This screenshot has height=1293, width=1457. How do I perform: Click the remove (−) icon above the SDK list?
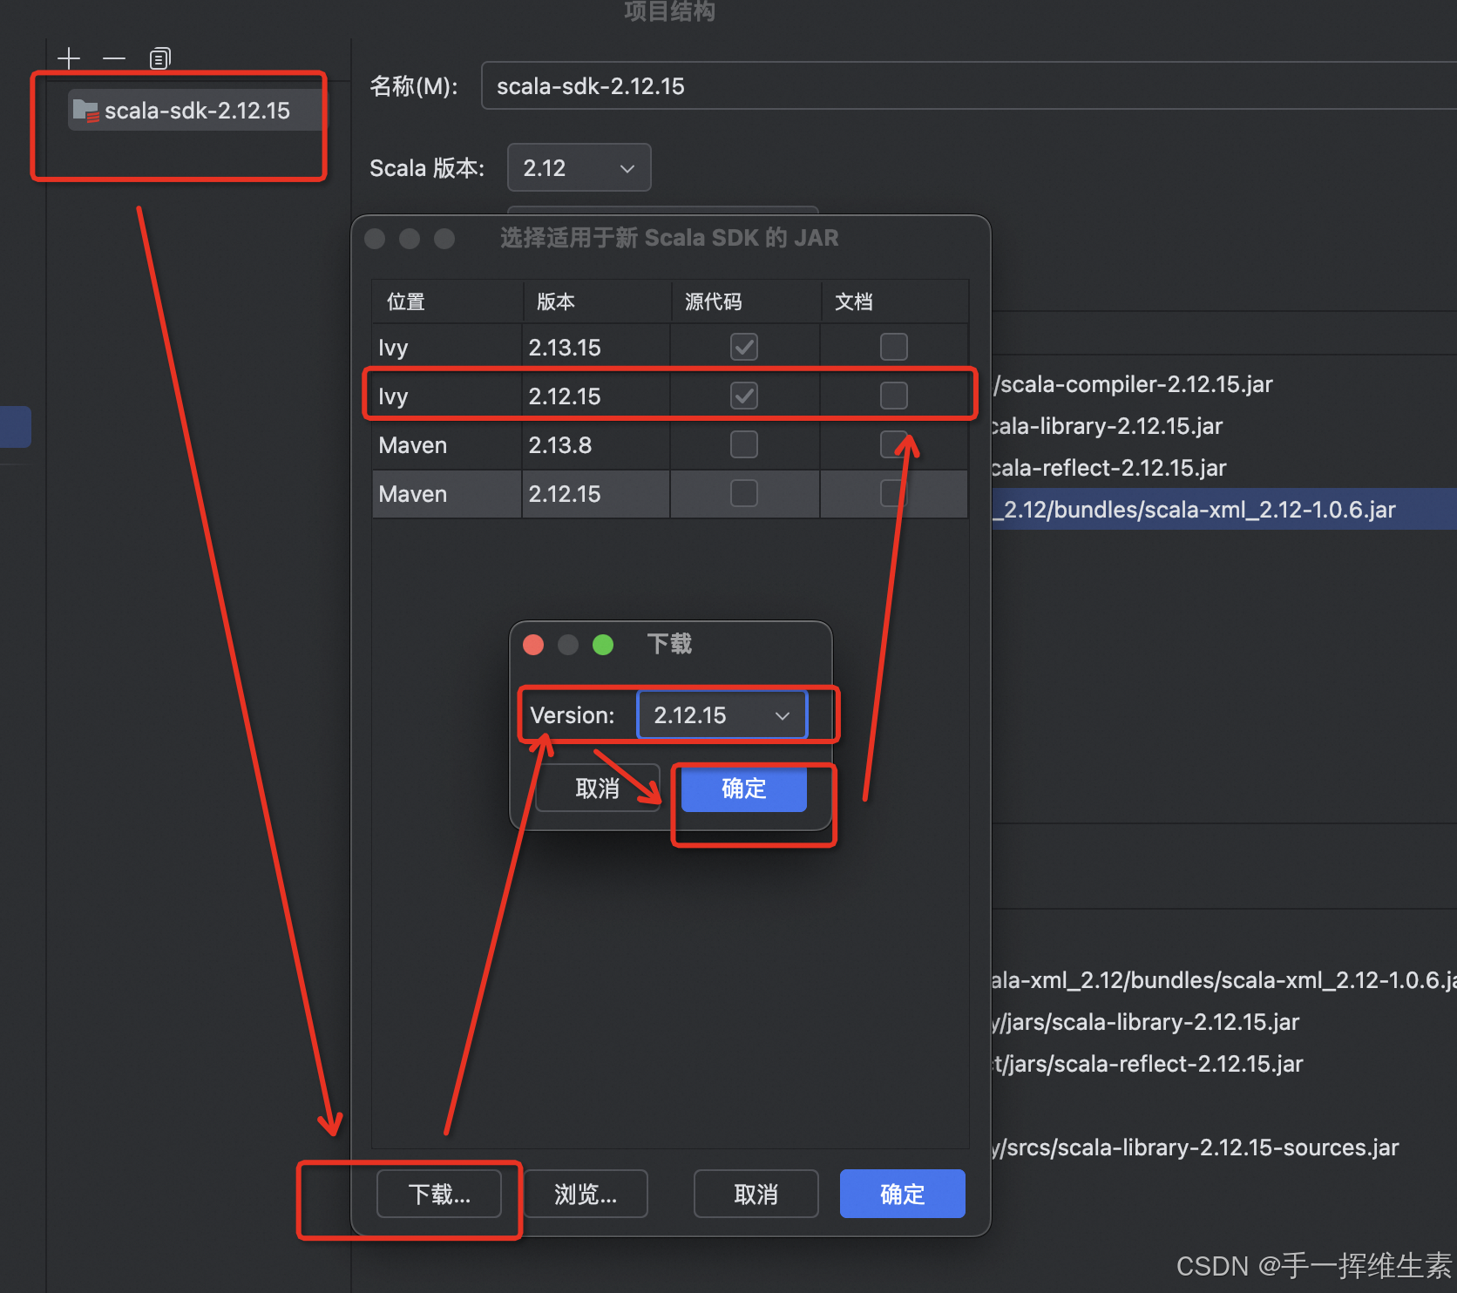tap(113, 58)
